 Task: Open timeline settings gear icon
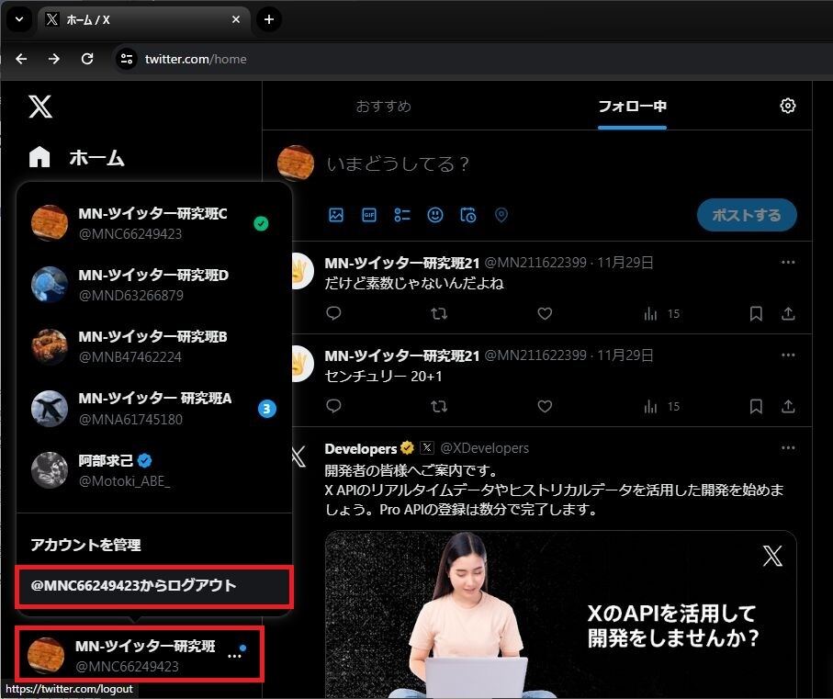(787, 106)
